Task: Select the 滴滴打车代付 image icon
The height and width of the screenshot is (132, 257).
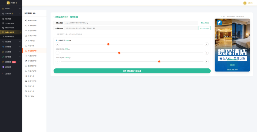Action: 26,81
